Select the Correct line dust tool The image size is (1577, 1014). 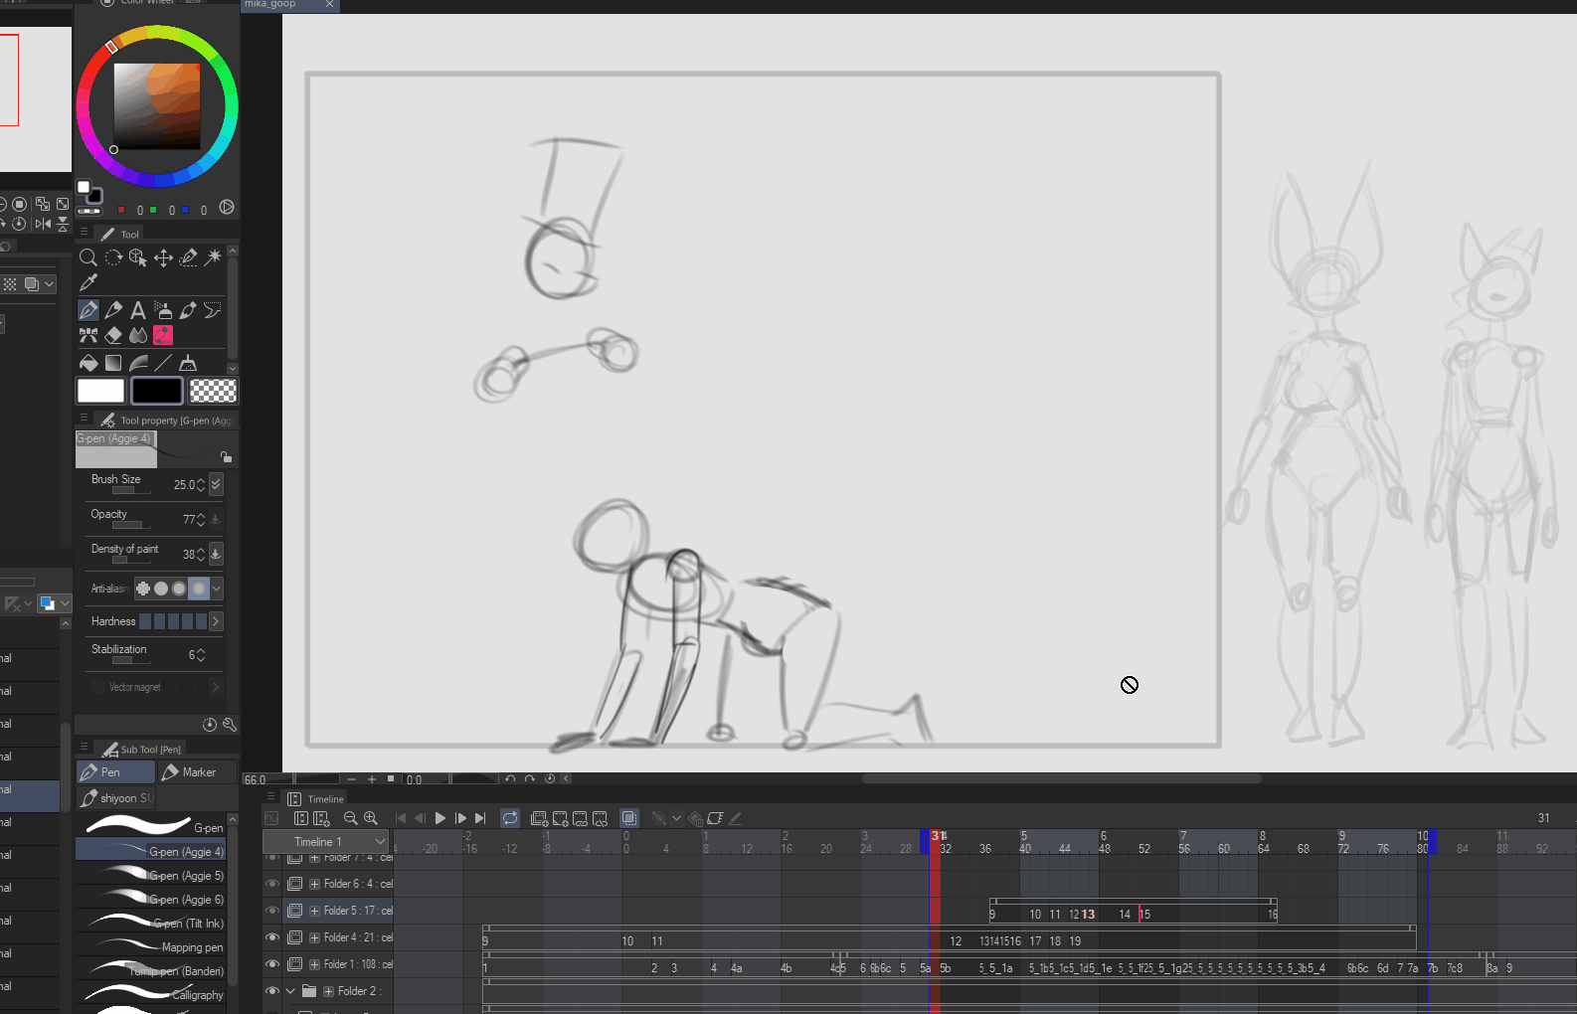[188, 363]
